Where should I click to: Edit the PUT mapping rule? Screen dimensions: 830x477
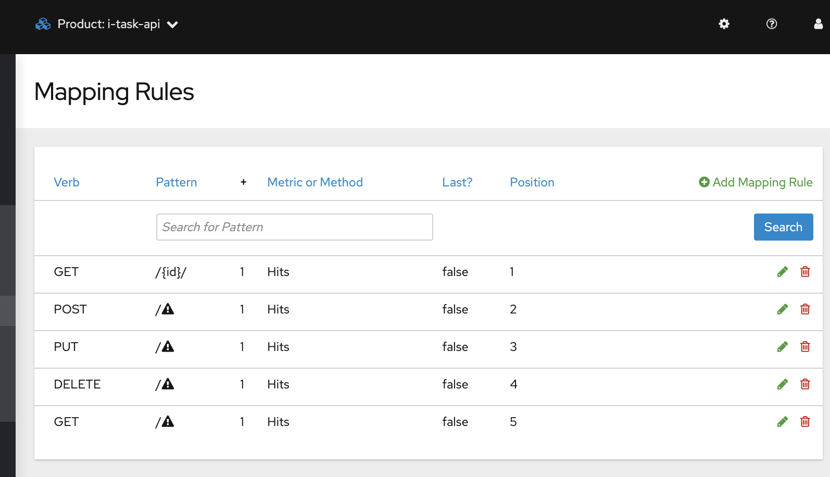tap(782, 347)
